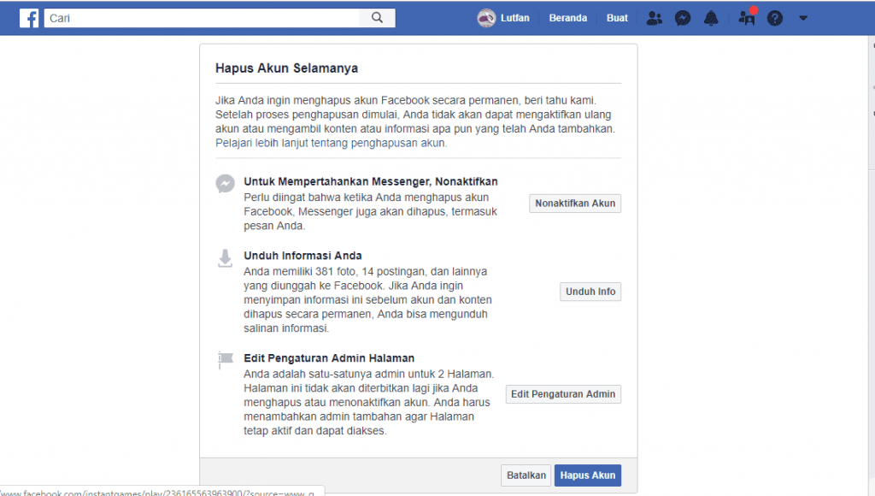
Task: Open the Messenger icon in top bar
Action: [x=683, y=19]
